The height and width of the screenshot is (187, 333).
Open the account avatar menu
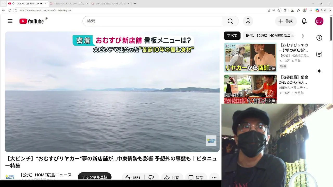(319, 21)
